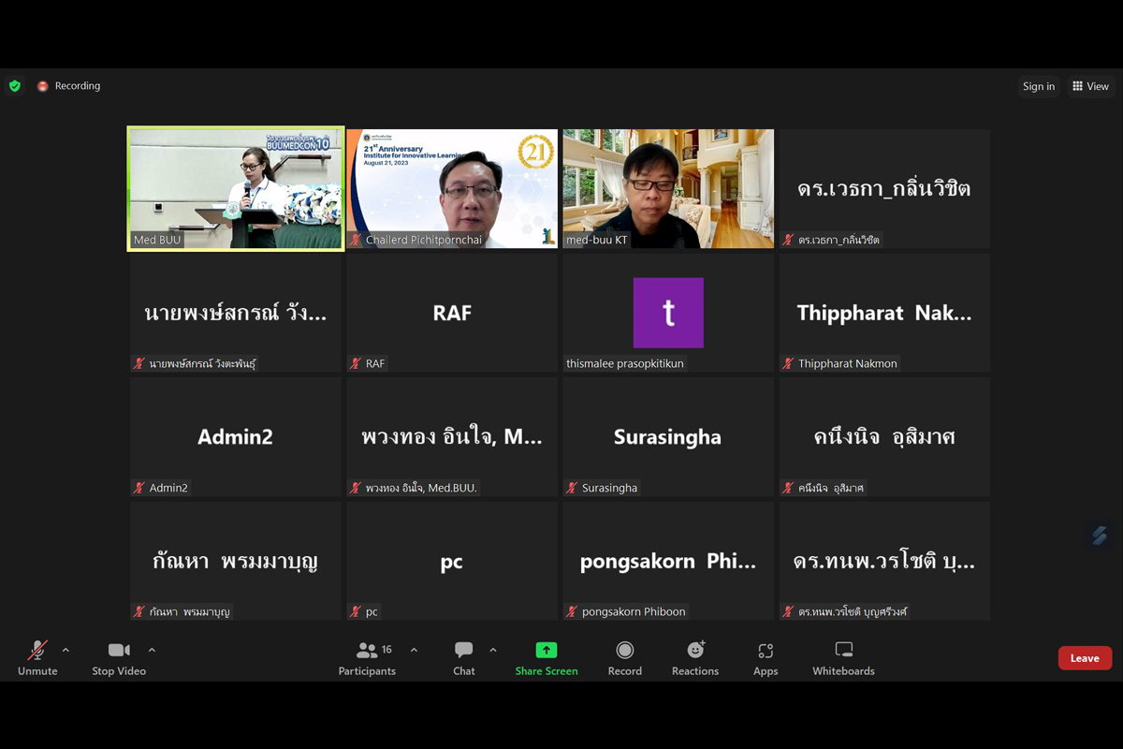Screen dimensions: 1123x749
Task: Unmute the microphone
Action: pyautogui.click(x=37, y=658)
